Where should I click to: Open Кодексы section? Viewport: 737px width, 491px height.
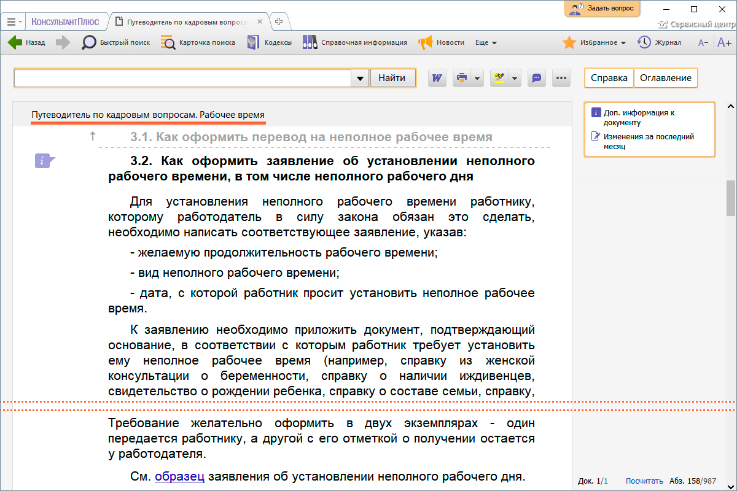[269, 42]
